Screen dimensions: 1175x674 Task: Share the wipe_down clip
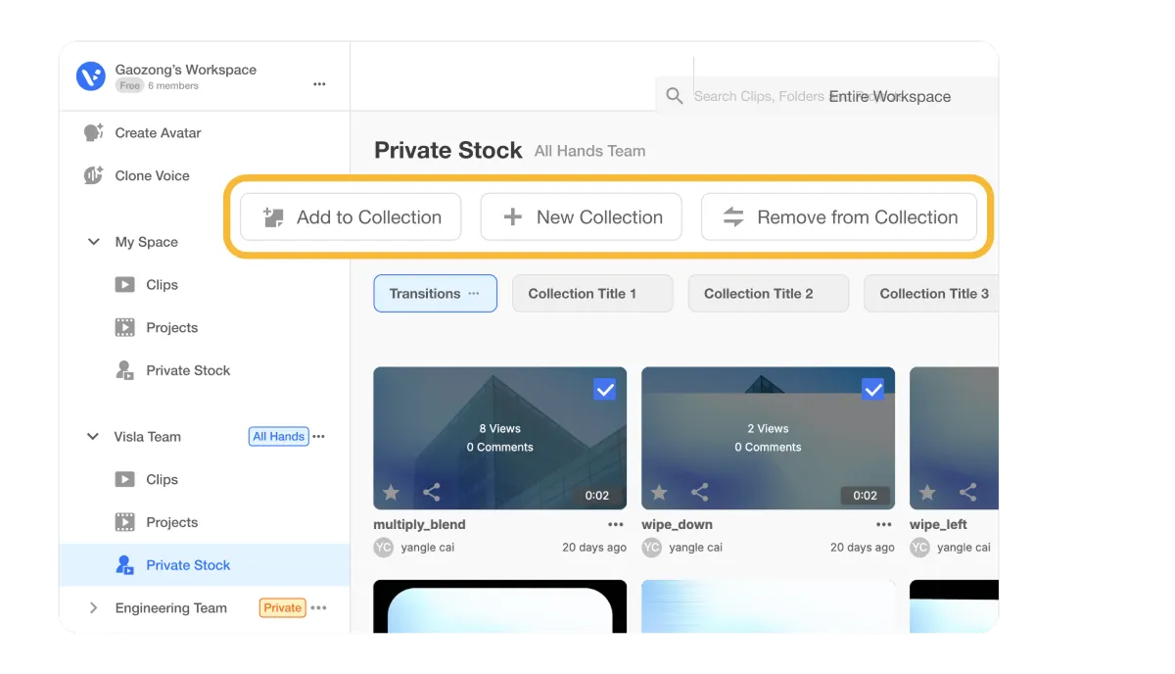[699, 493]
